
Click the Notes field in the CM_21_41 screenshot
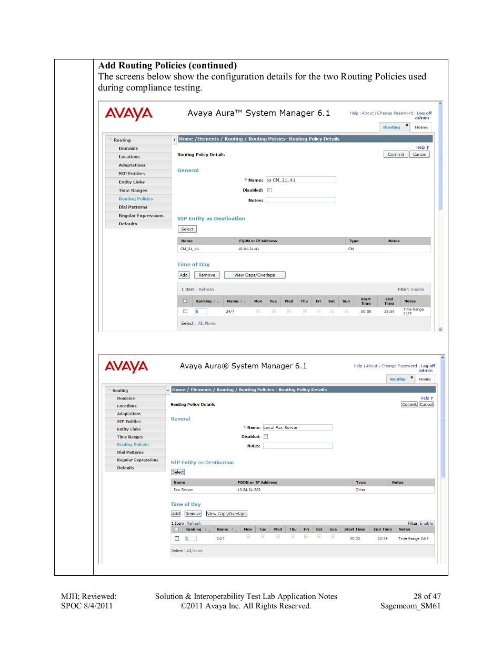click(x=300, y=200)
